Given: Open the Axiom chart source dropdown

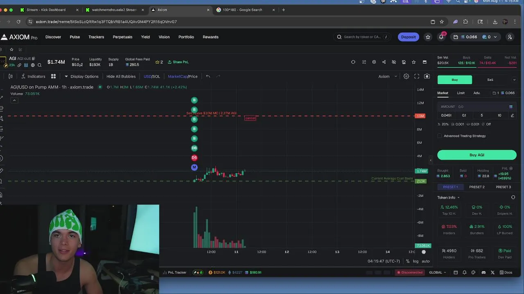Looking at the screenshot, I should click(388, 76).
